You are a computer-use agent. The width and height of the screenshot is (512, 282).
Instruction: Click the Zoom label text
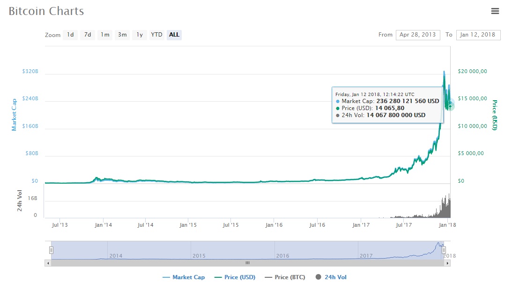(52, 35)
